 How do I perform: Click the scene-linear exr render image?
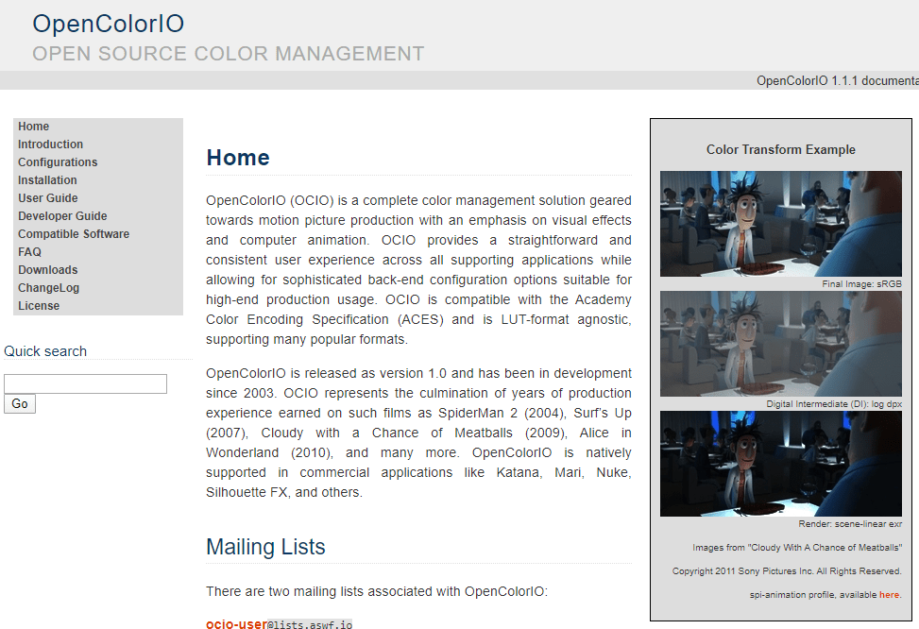(x=780, y=463)
